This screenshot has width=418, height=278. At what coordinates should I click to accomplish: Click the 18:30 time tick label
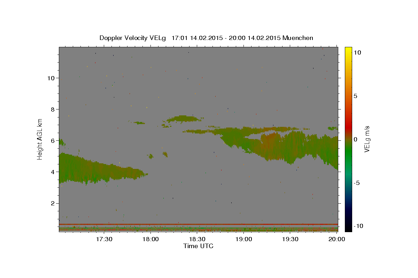[x=197, y=239]
